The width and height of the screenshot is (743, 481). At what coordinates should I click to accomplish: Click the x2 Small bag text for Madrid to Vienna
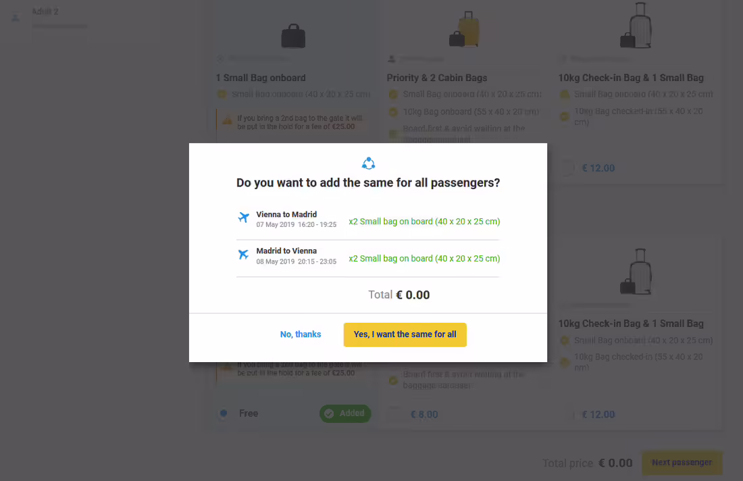click(424, 258)
